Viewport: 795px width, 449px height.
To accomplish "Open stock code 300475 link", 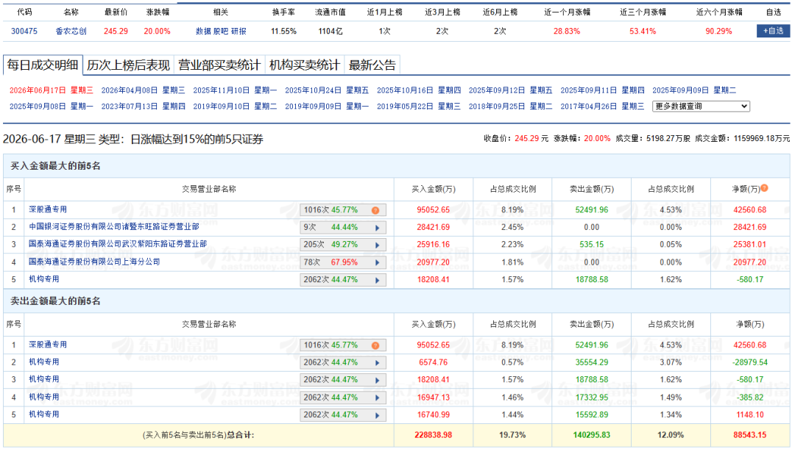I will (24, 32).
